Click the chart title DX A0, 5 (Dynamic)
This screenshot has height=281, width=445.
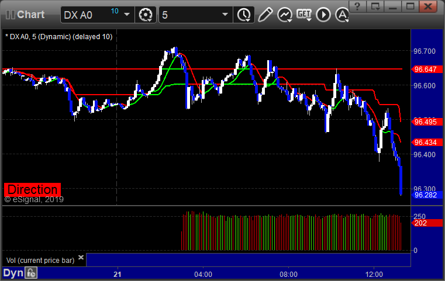pyautogui.click(x=58, y=37)
